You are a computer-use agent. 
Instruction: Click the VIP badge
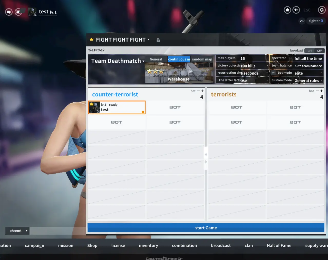pyautogui.click(x=302, y=21)
